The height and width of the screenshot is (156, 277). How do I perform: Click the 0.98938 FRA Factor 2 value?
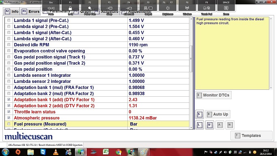(137, 93)
